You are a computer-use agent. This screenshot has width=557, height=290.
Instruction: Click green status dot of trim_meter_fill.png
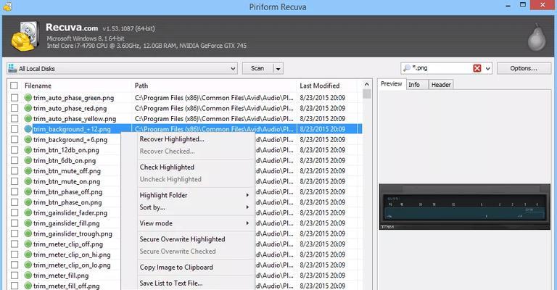click(x=28, y=275)
